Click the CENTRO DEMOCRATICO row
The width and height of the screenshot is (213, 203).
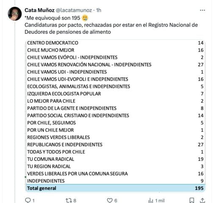click(116, 43)
